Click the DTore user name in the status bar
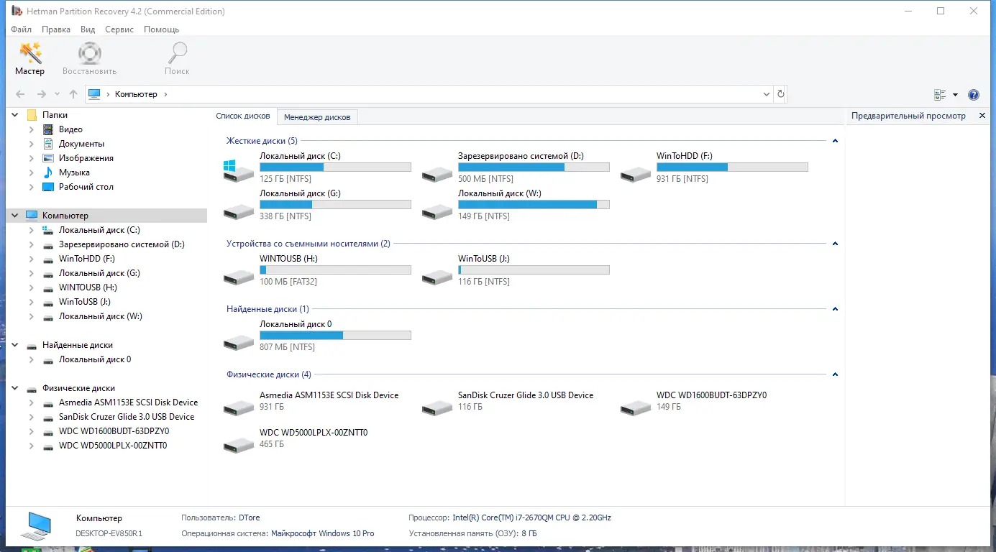The height and width of the screenshot is (552, 996). [249, 517]
